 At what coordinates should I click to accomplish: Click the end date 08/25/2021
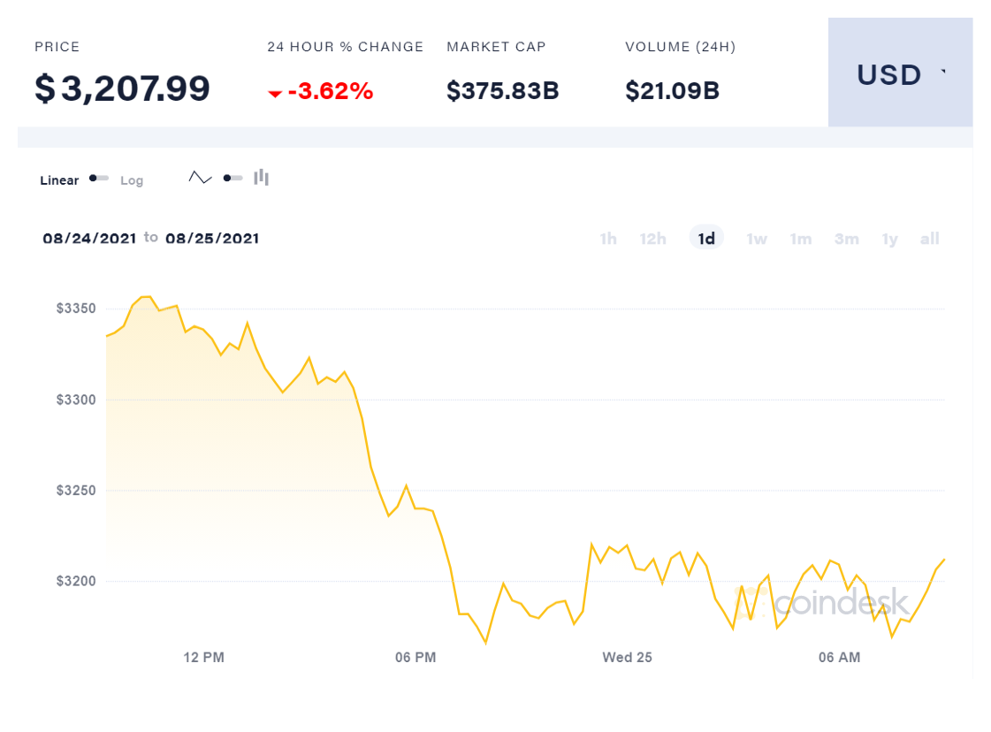212,238
